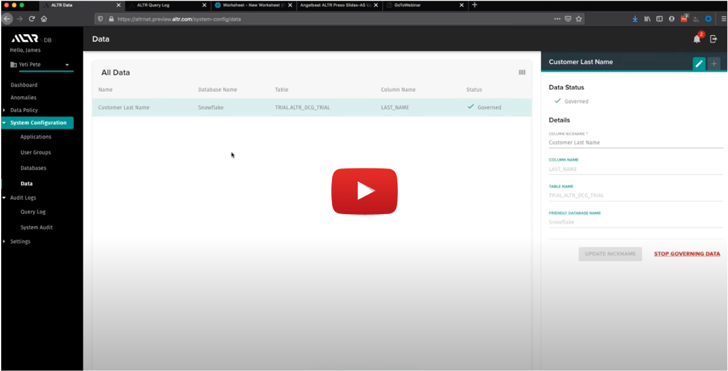Click the Snowflake database cell
This screenshot has height=371, width=728.
coord(211,107)
